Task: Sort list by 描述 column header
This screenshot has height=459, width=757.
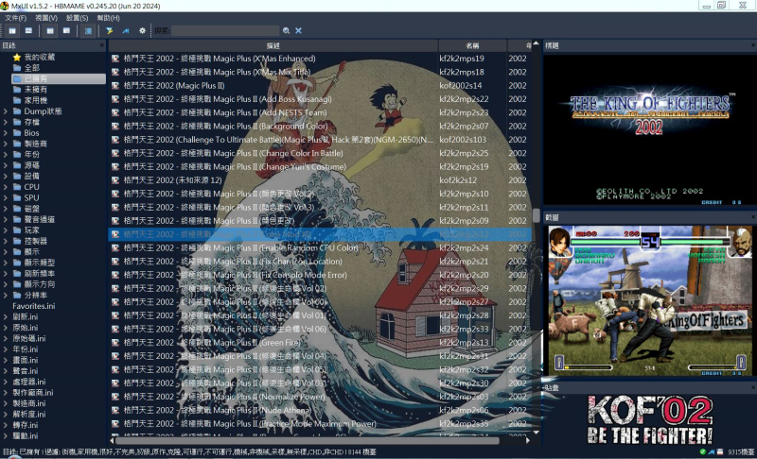Action: (273, 45)
